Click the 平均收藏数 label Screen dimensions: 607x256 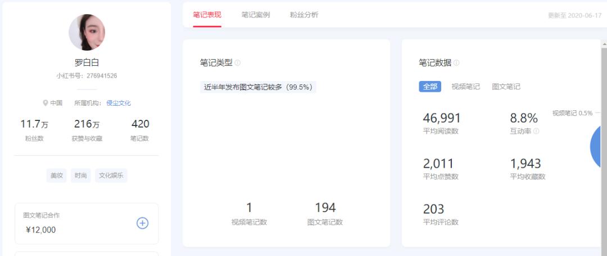tap(528, 177)
